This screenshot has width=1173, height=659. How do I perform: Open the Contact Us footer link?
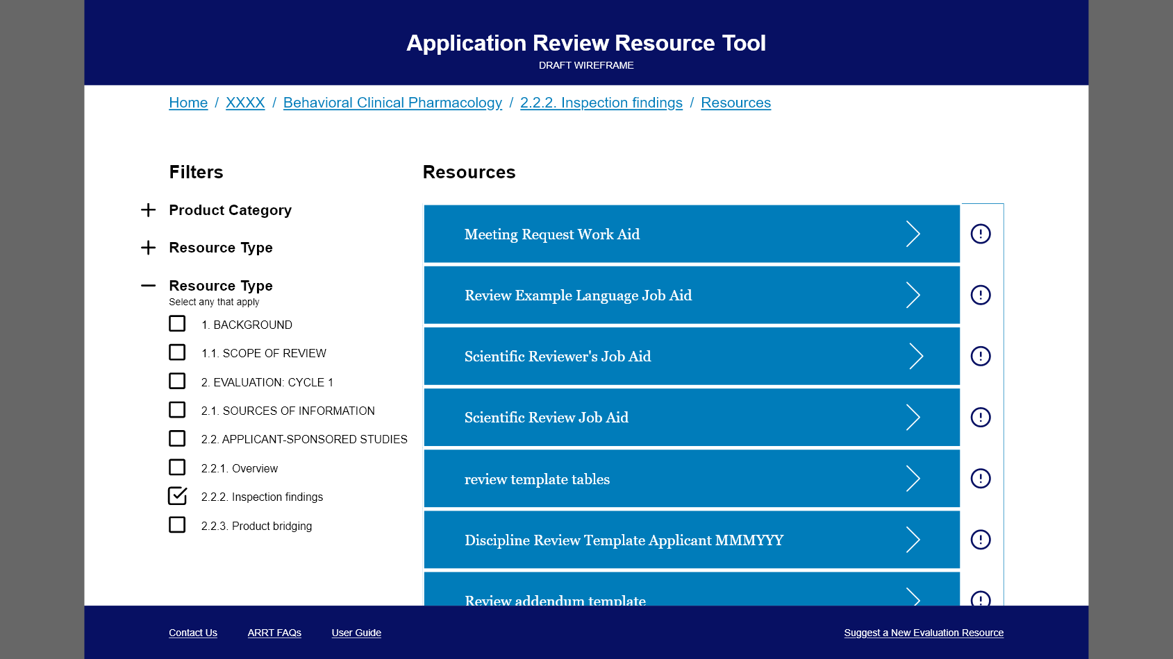[193, 633]
